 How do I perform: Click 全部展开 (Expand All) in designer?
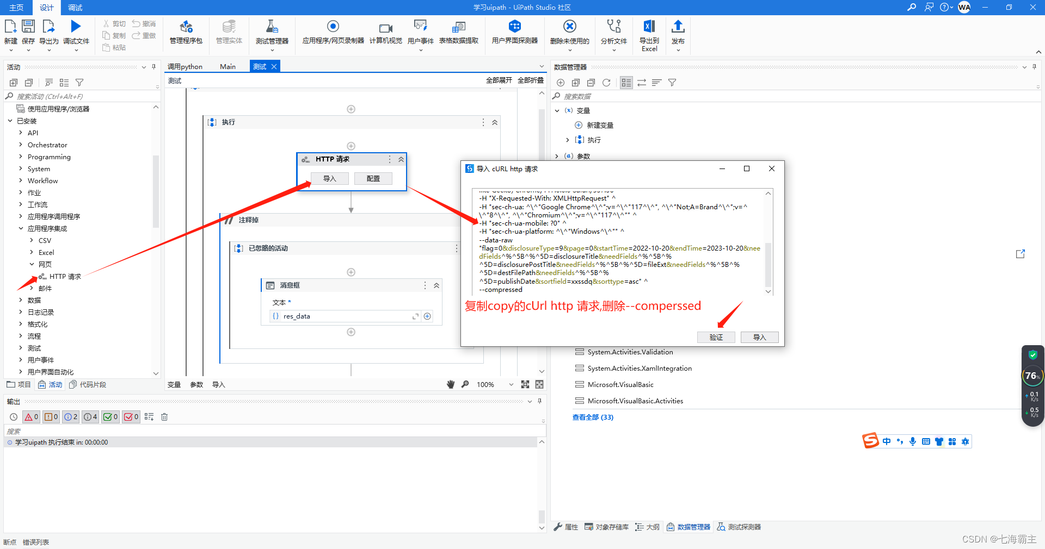[x=499, y=80]
